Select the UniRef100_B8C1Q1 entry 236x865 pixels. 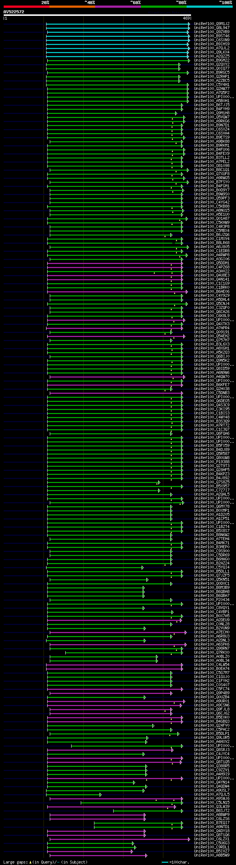(212, 170)
